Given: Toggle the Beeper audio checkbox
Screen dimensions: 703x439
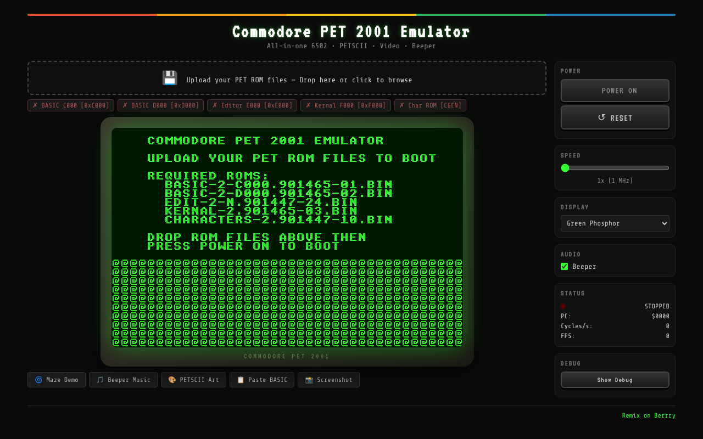Looking at the screenshot, I should coord(564,267).
